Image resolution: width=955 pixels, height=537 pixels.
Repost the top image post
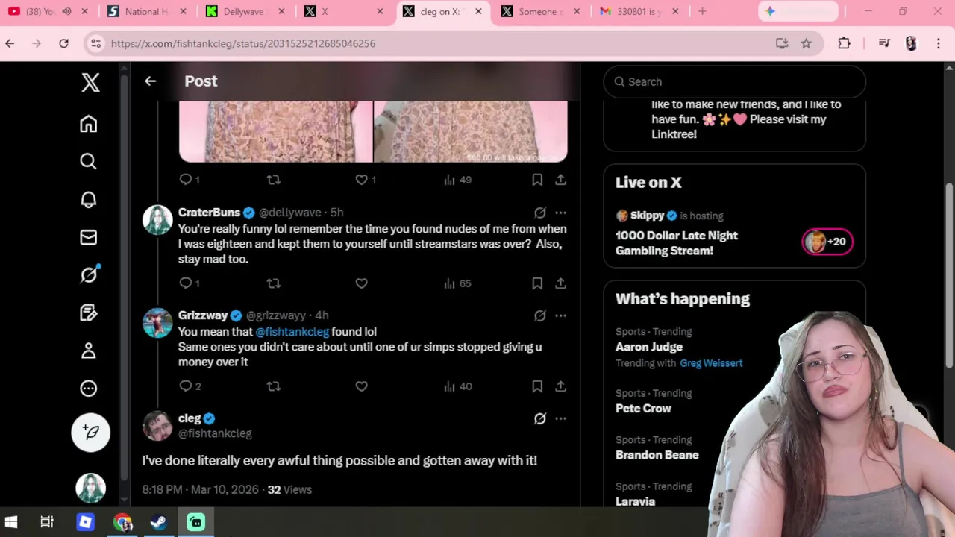click(273, 180)
